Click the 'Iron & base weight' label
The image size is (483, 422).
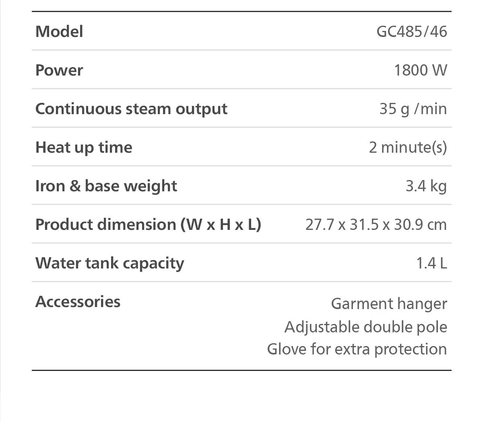106,186
